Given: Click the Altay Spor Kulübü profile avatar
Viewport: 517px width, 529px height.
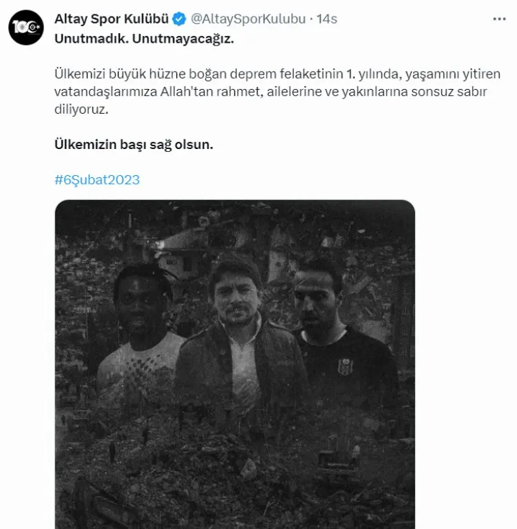Looking at the screenshot, I should [x=26, y=28].
